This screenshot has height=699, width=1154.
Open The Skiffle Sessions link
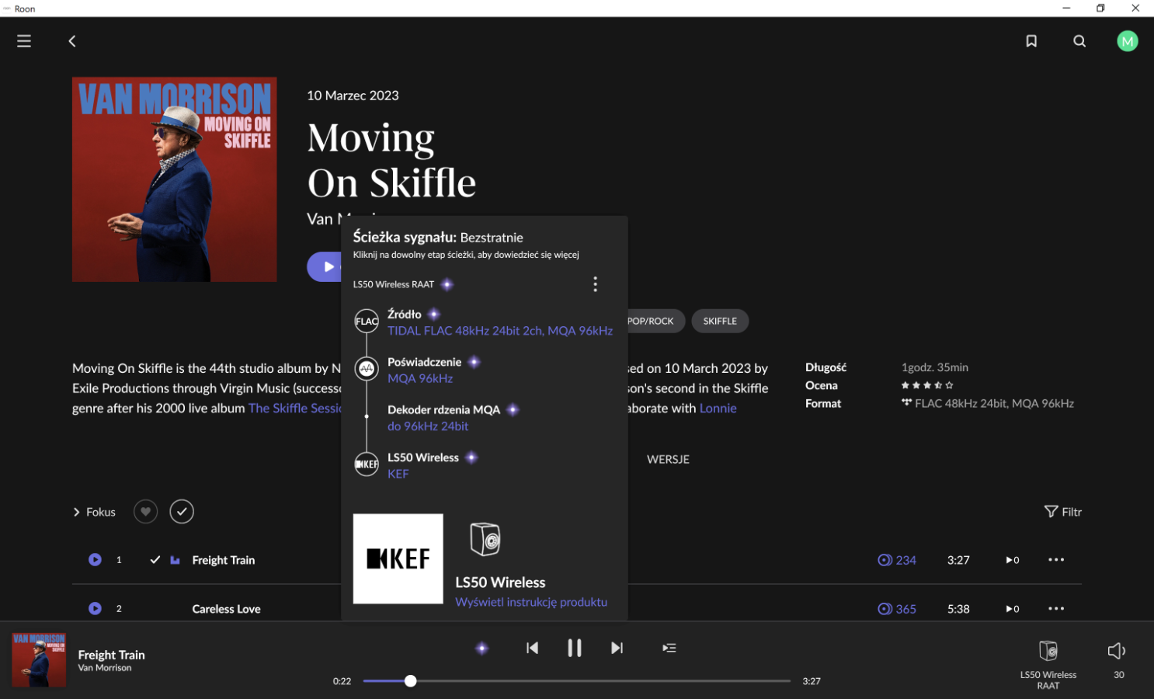tap(295, 409)
